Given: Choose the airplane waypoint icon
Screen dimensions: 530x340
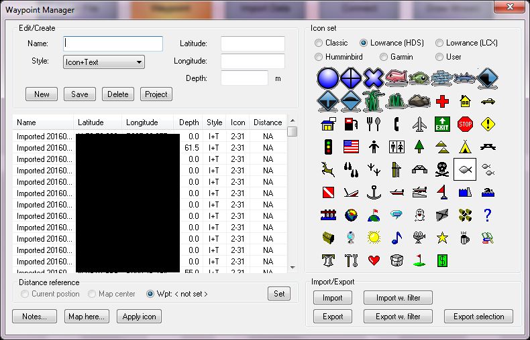Looking at the screenshot, I should 419,124.
